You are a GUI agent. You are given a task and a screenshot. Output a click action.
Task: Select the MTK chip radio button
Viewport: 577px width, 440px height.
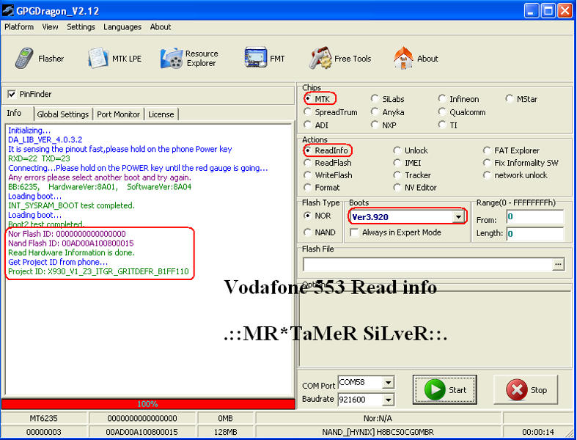pyautogui.click(x=308, y=99)
